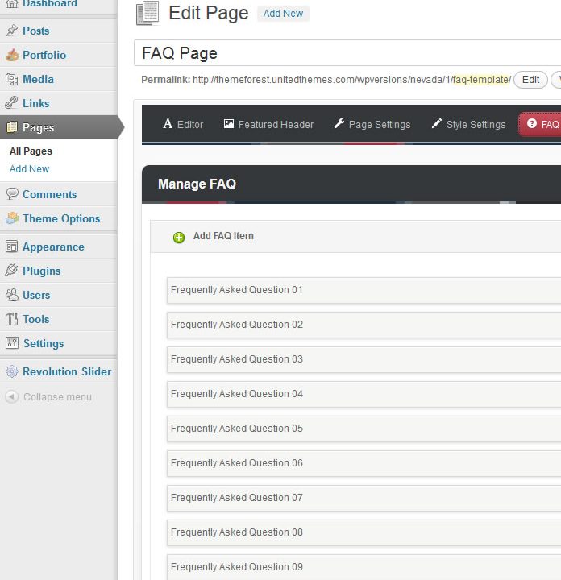
Task: Click Add New button beside Edit Page
Action: tap(283, 14)
